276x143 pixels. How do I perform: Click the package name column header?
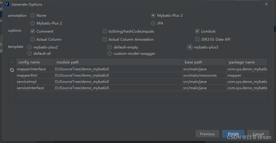pos(247,62)
